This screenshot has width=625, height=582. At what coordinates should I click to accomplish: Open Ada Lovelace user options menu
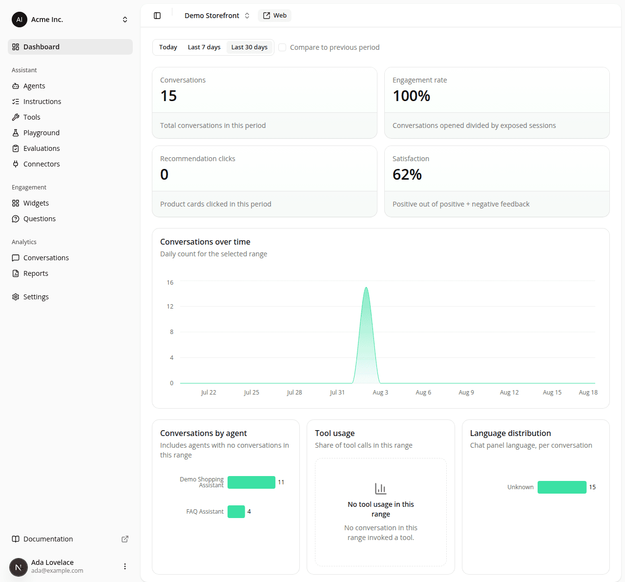coord(125,566)
